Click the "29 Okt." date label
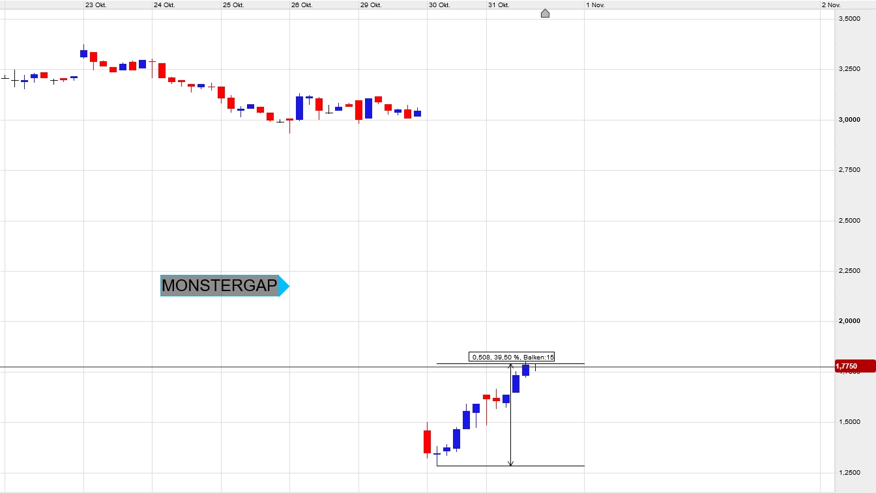The image size is (876, 493). [x=371, y=5]
